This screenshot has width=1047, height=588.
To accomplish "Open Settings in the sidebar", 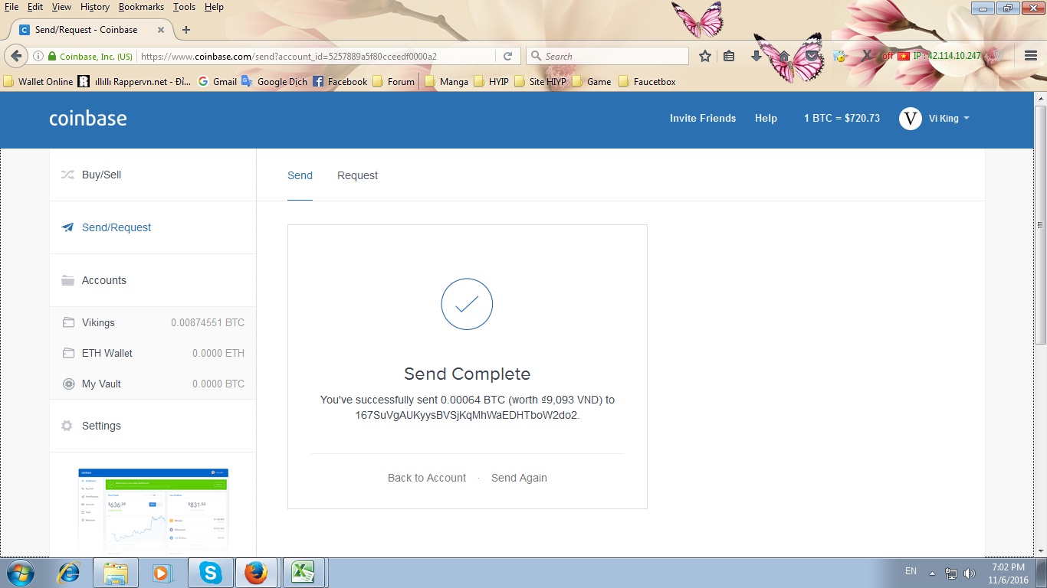I will click(153, 426).
